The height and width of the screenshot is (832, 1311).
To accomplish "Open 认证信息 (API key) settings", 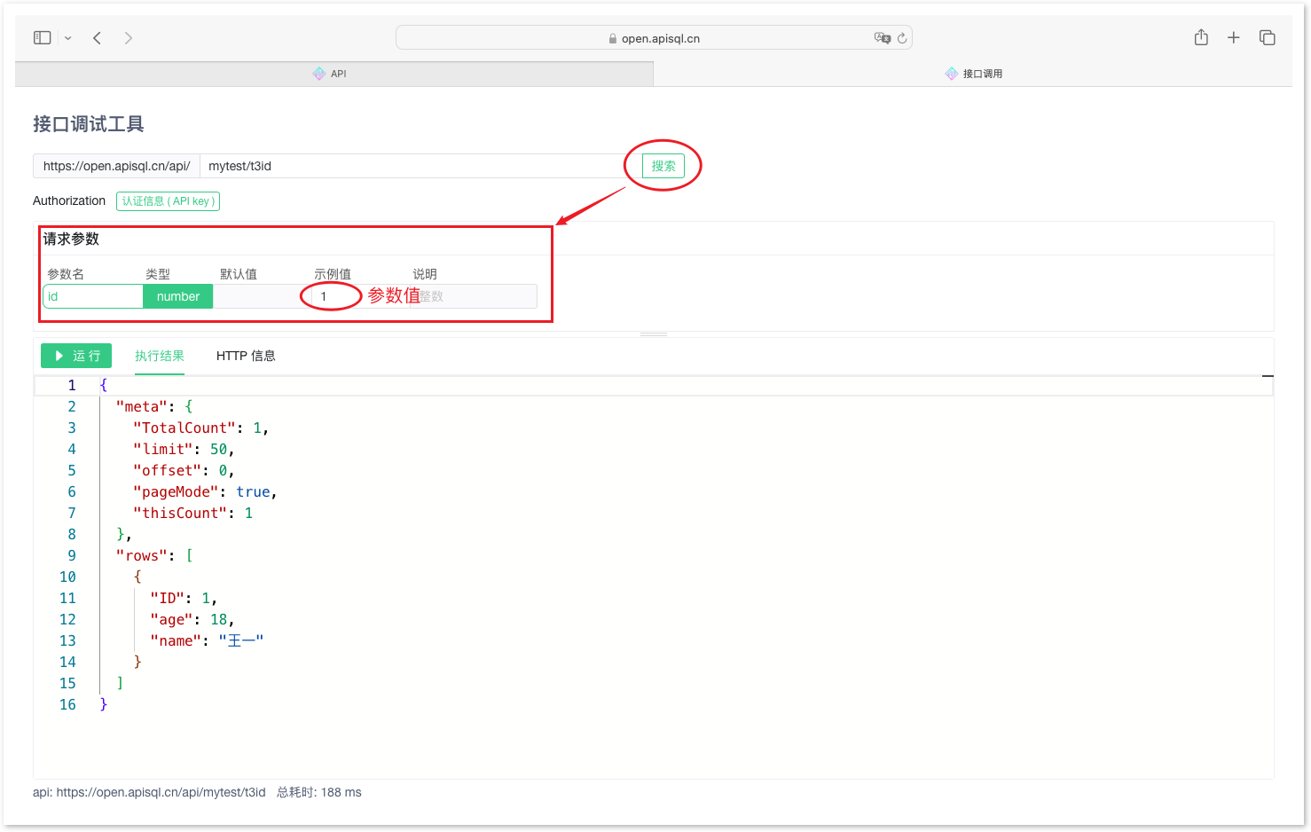I will [x=169, y=201].
